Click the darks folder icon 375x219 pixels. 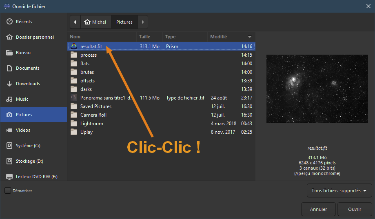[74, 89]
